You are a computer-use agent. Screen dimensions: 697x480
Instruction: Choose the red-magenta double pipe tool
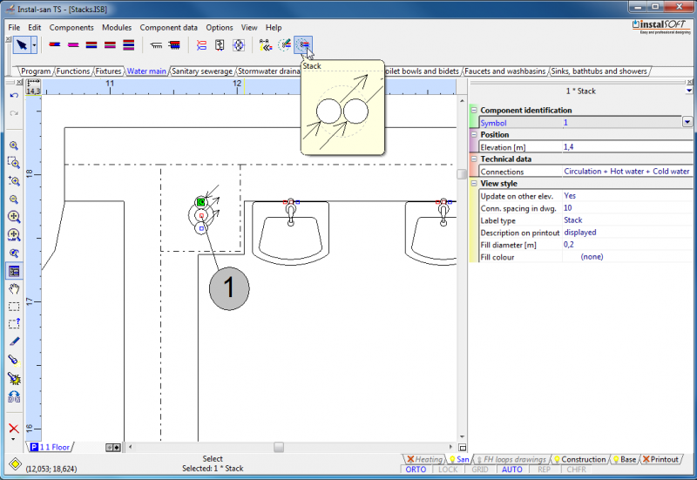(111, 45)
